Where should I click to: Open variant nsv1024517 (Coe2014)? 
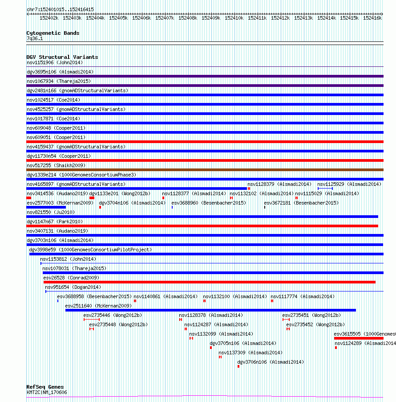tap(53, 100)
